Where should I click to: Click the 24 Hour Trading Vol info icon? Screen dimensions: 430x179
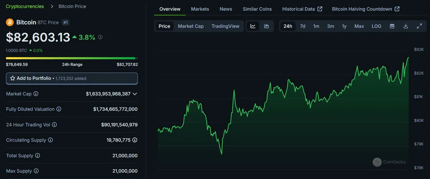[54, 124]
